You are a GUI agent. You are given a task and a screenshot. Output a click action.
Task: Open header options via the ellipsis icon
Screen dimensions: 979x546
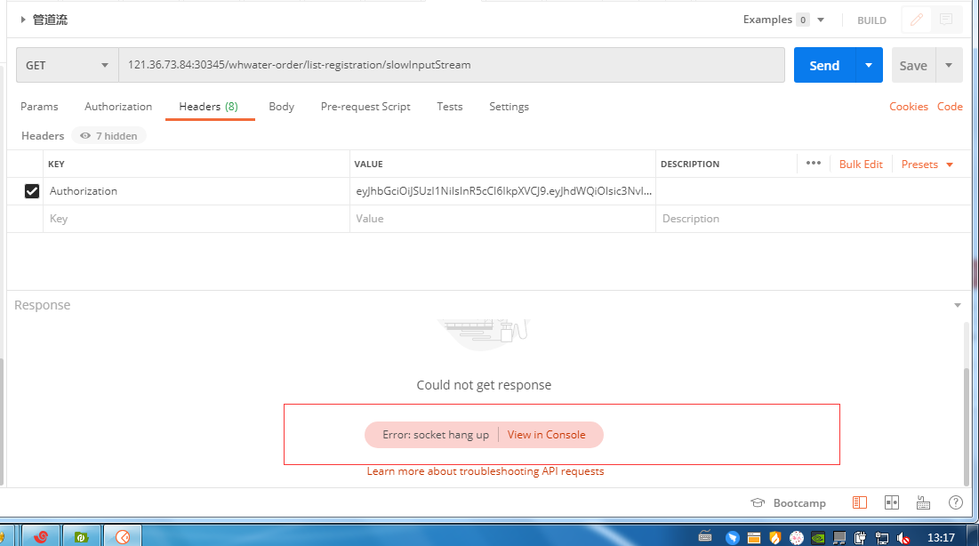coord(813,164)
